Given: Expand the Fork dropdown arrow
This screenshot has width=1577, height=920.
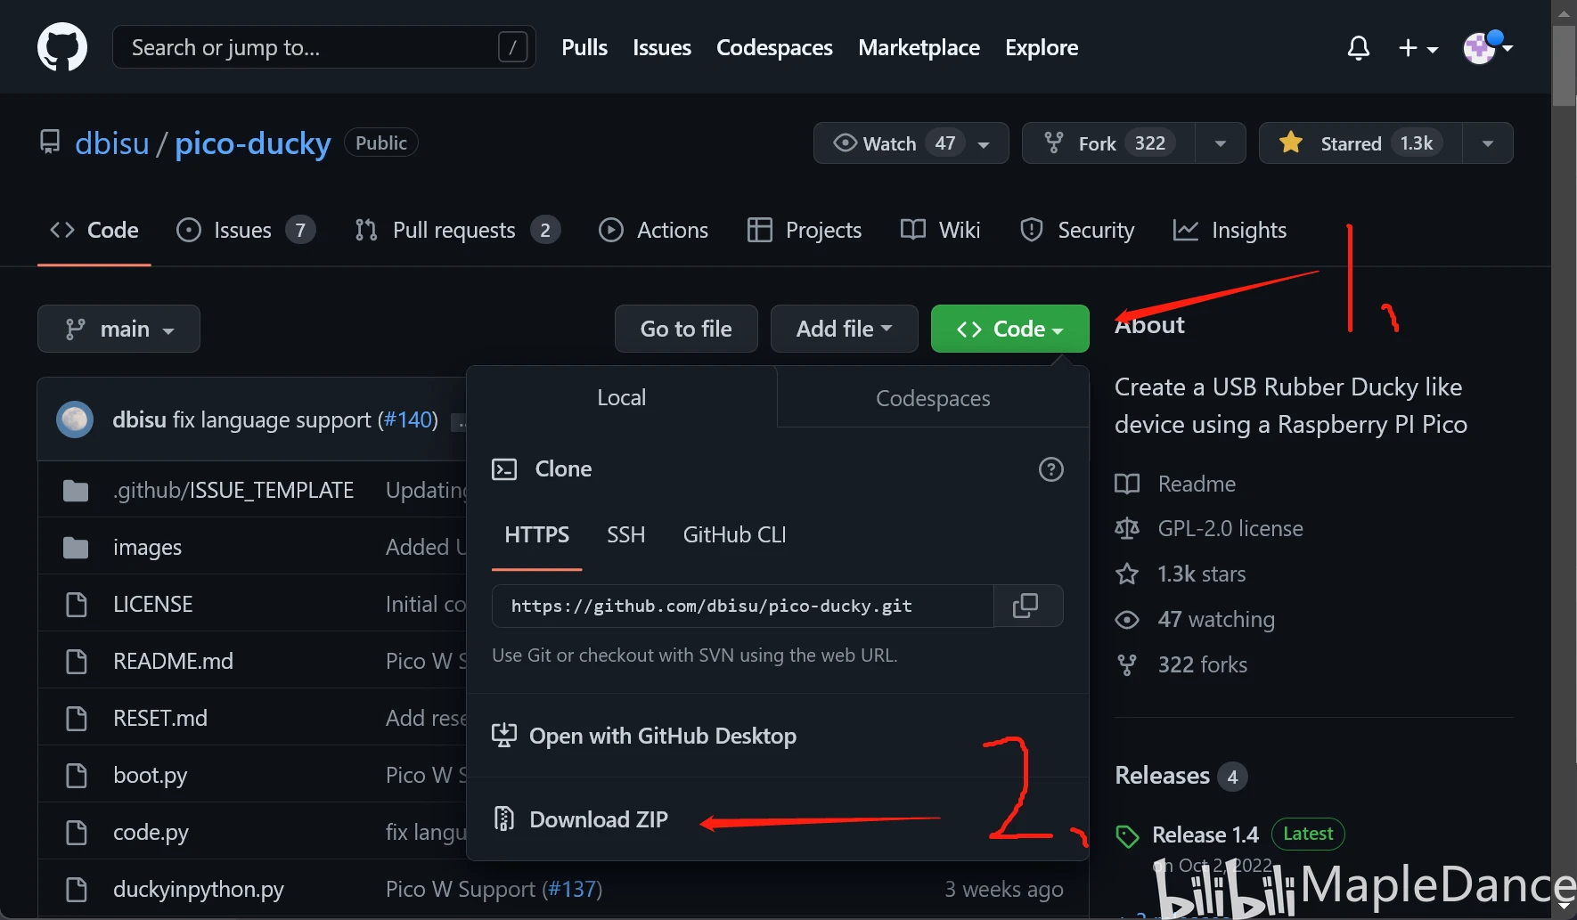Looking at the screenshot, I should [1220, 143].
